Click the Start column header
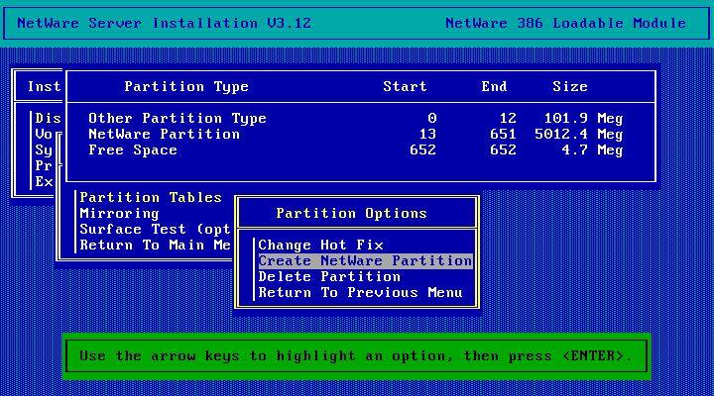This screenshot has height=396, width=714. pos(405,86)
